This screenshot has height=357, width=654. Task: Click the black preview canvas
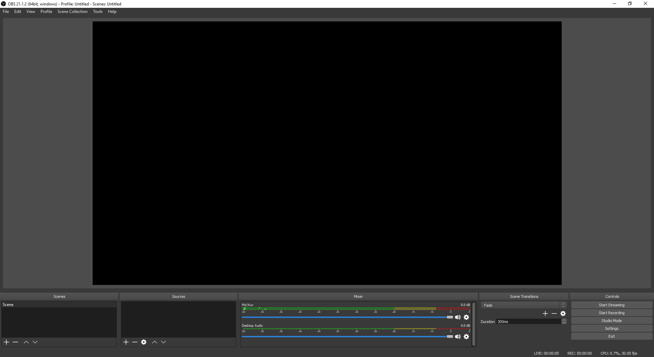click(x=327, y=153)
